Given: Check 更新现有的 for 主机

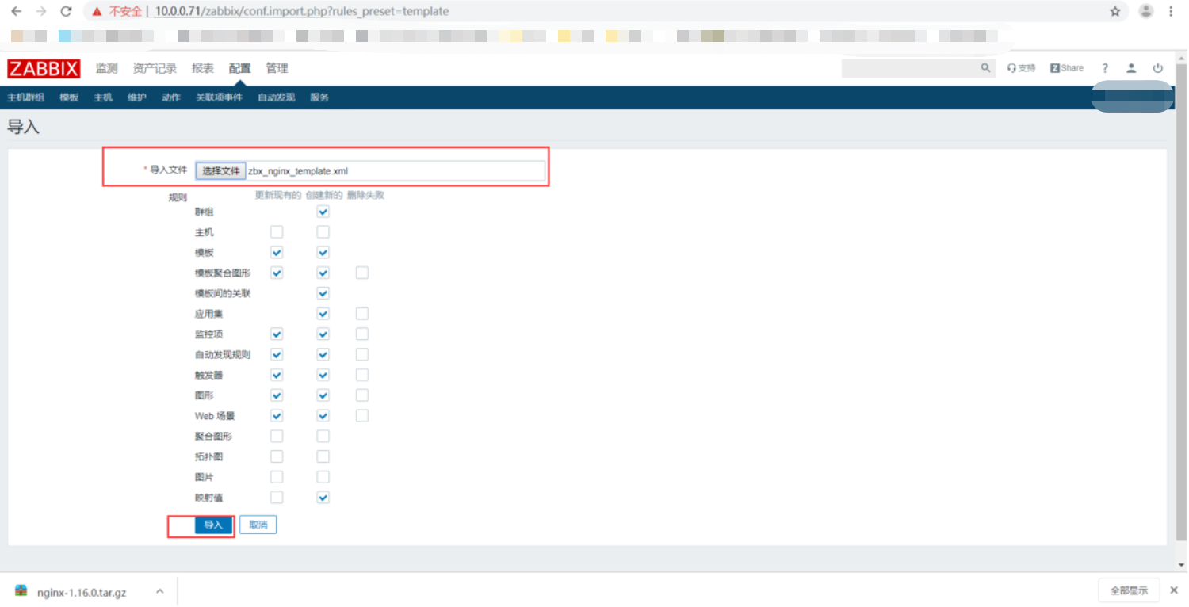Looking at the screenshot, I should (277, 232).
